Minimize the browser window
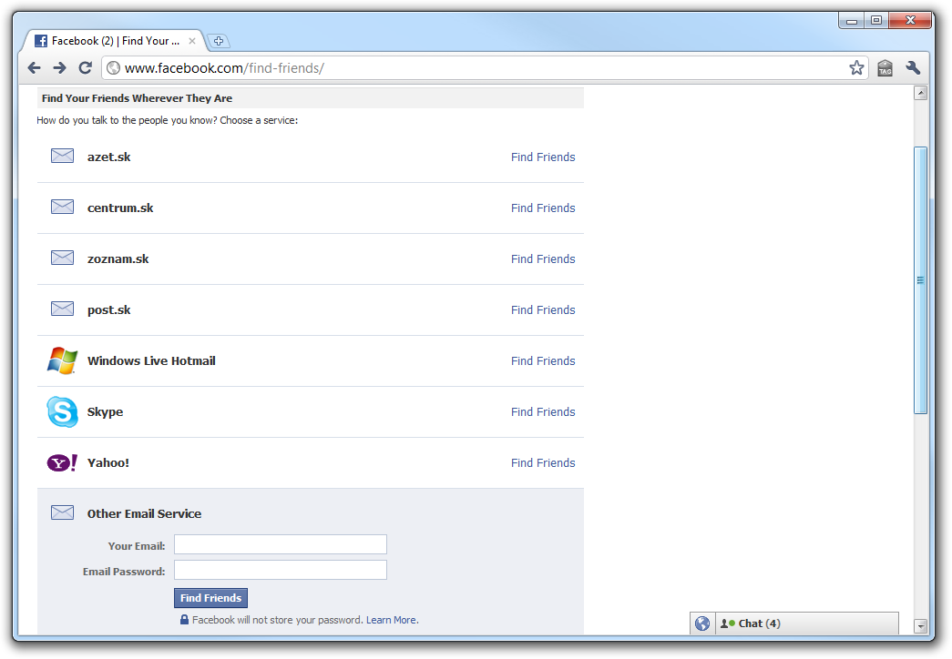The image size is (952, 659). click(x=852, y=21)
